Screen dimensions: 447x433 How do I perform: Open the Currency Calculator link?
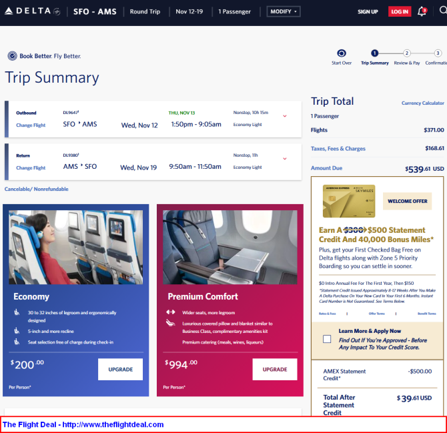pyautogui.click(x=423, y=103)
